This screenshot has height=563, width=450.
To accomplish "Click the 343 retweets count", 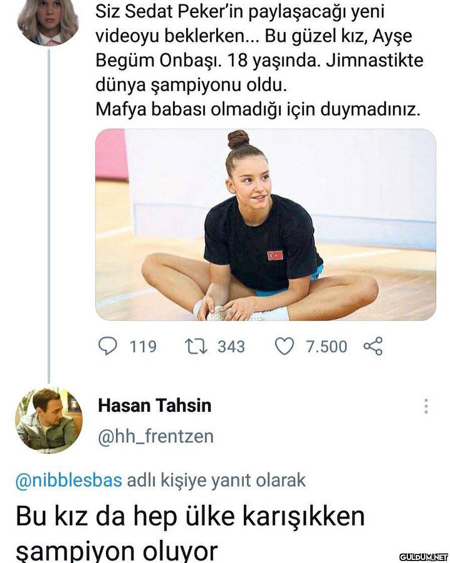I will point(231,347).
